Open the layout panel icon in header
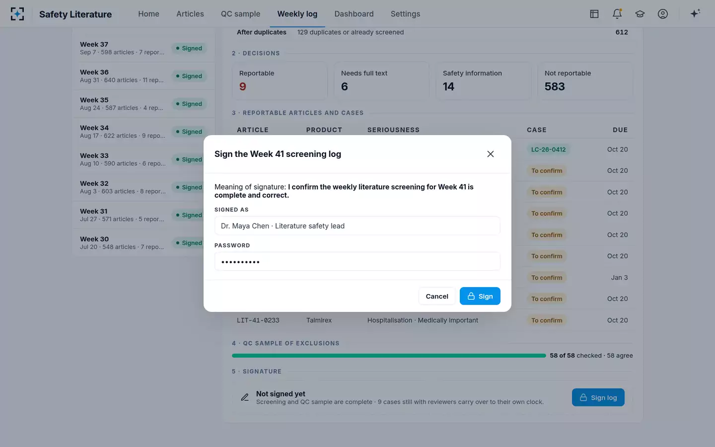715x447 pixels. coord(594,14)
